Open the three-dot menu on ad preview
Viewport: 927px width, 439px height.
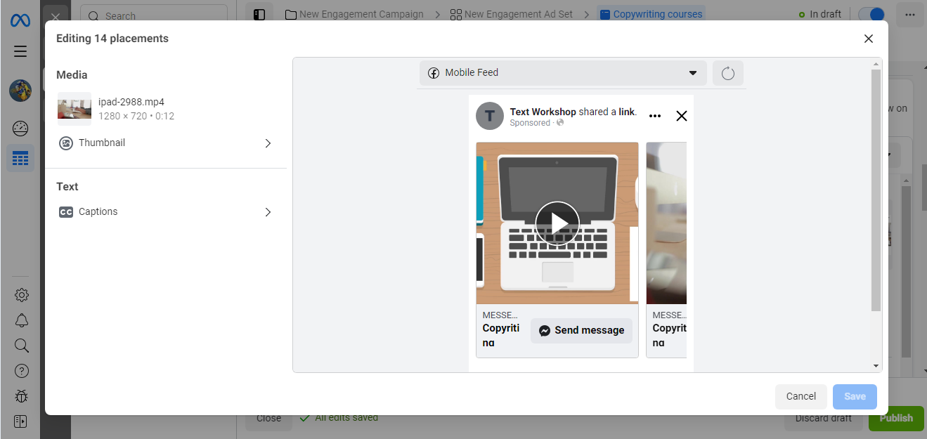[x=655, y=116]
